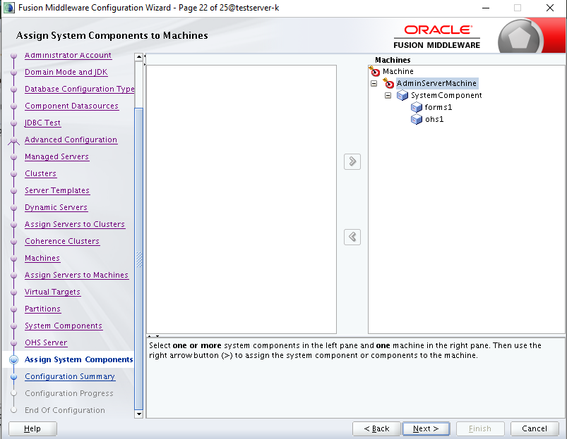Open Database Configuration Type step
The width and height of the screenshot is (567, 439).
tap(80, 89)
